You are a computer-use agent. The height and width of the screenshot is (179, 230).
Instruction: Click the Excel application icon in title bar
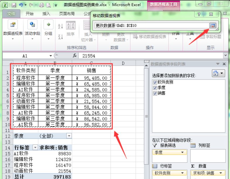click(5, 5)
